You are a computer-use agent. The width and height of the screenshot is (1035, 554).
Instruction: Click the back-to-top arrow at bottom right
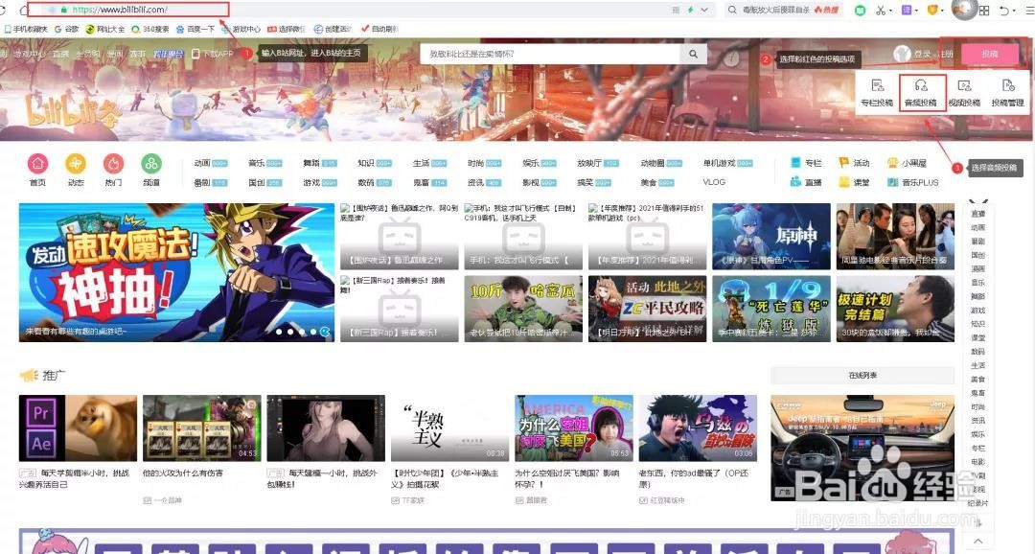click(x=977, y=542)
